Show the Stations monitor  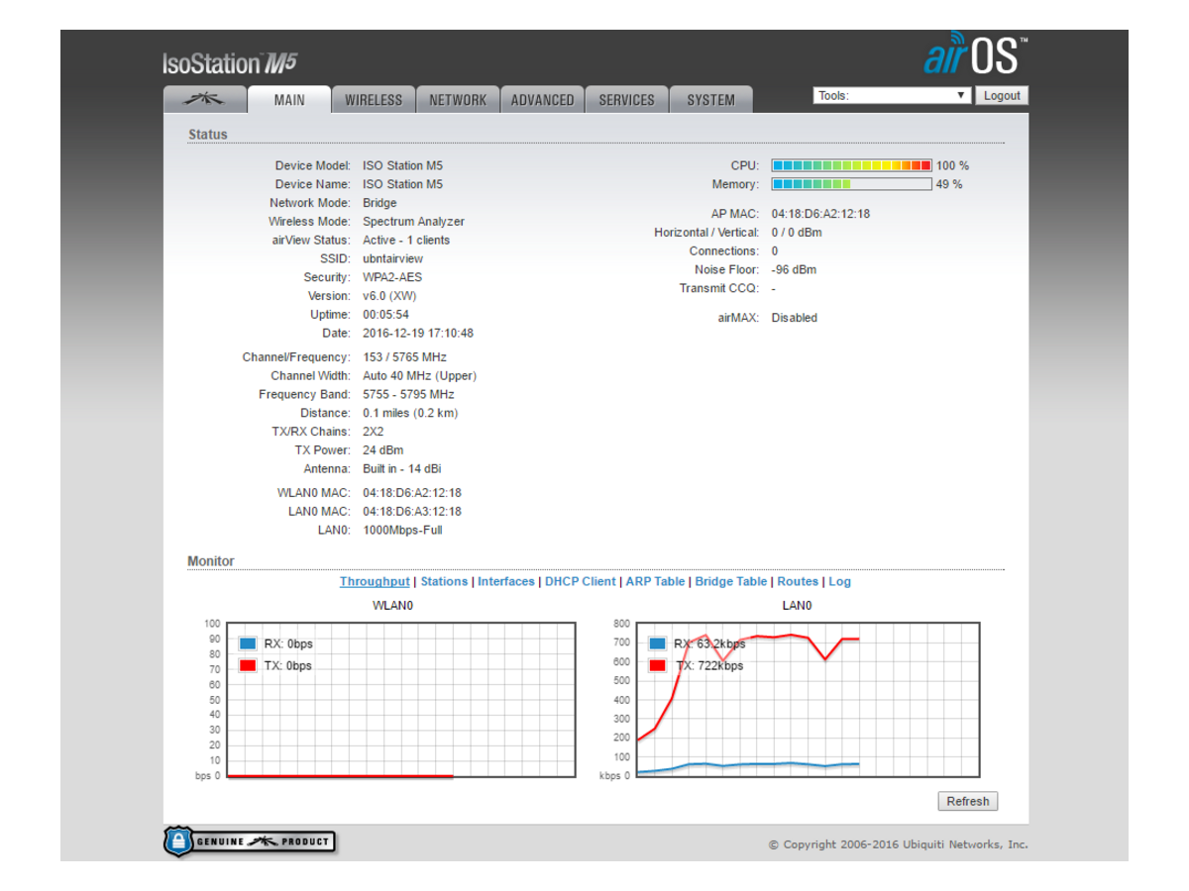pos(444,581)
